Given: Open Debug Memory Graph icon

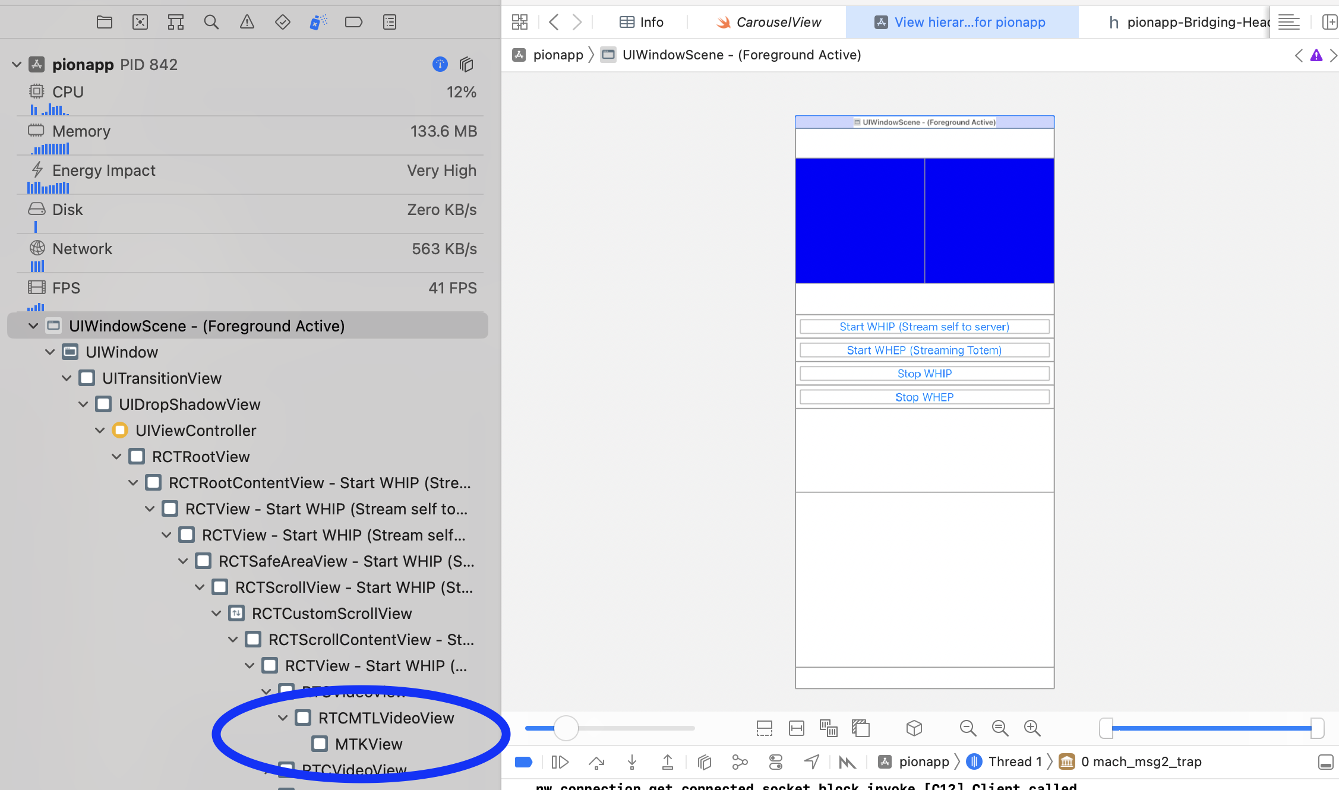Looking at the screenshot, I should (740, 761).
